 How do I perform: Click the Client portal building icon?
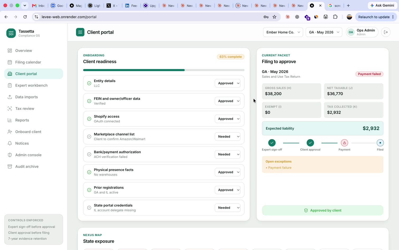pos(10,74)
